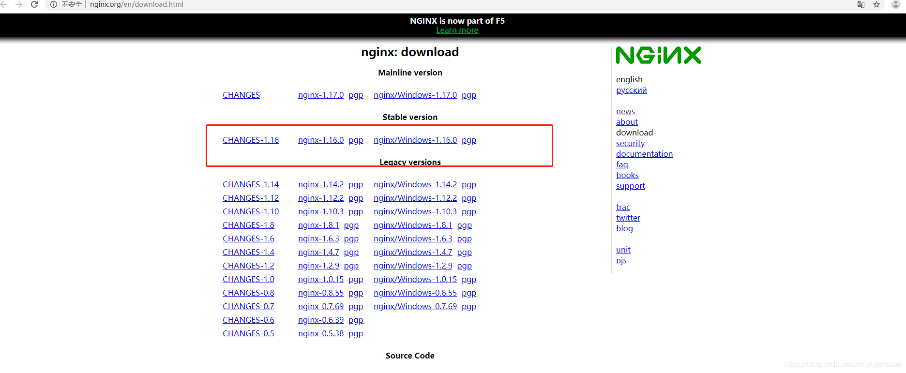The height and width of the screenshot is (373, 906).
Task: Click the green NGINX logo
Action: (x=658, y=55)
